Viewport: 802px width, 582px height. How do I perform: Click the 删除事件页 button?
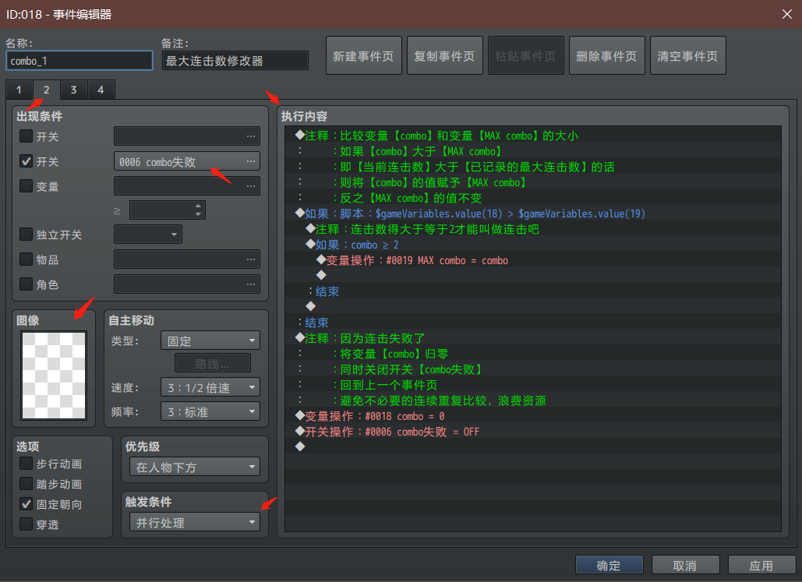[x=606, y=55]
